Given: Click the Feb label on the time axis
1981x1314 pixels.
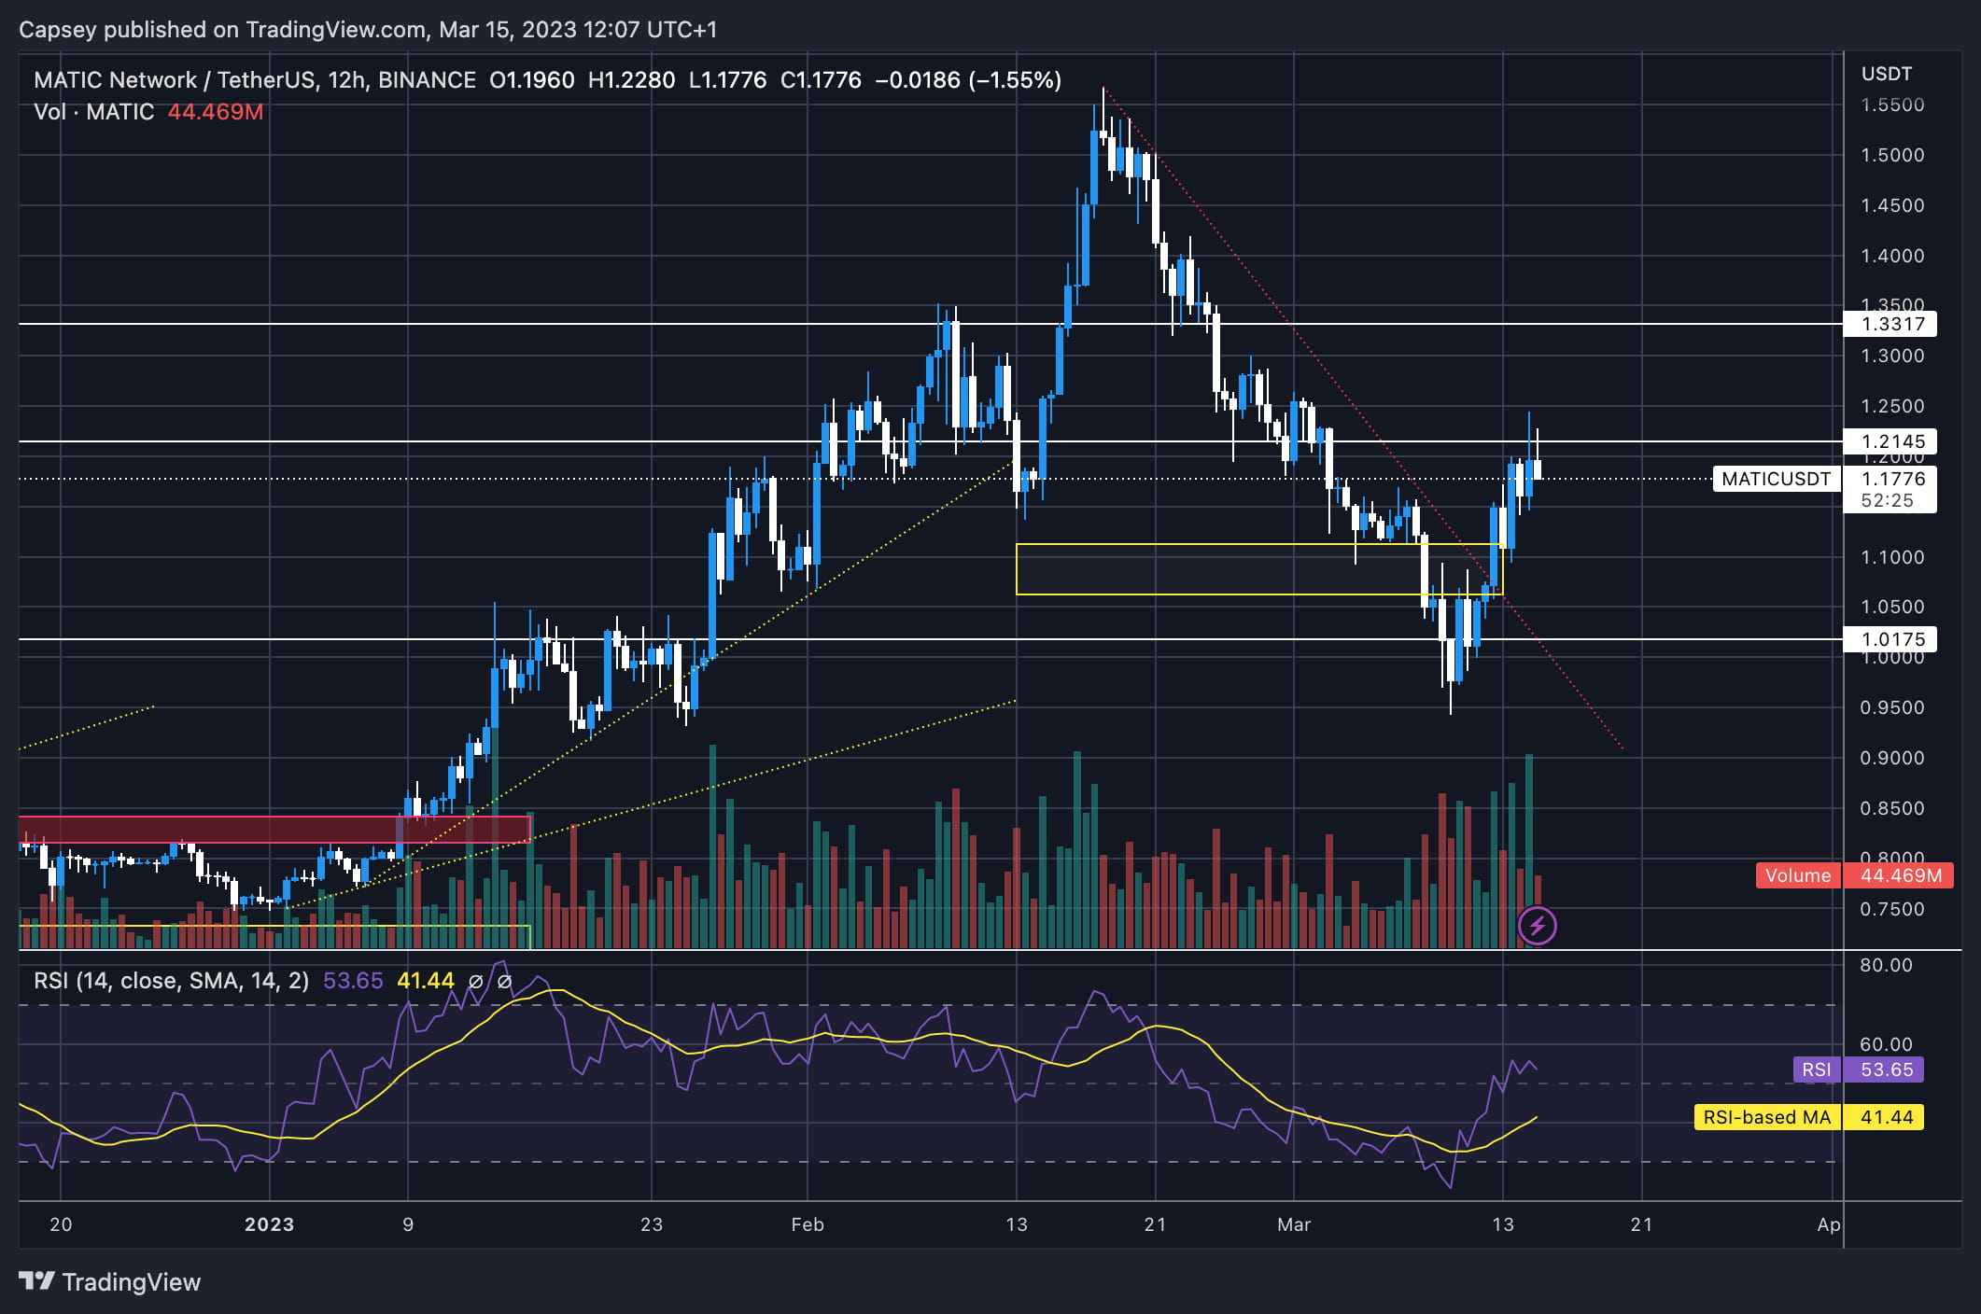Looking at the screenshot, I should point(807,1224).
